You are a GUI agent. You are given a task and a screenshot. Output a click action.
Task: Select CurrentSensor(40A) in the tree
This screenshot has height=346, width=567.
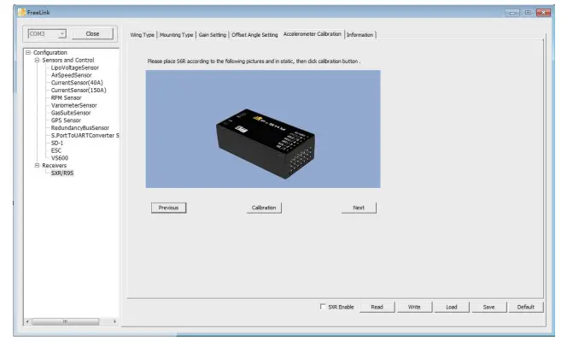point(77,83)
